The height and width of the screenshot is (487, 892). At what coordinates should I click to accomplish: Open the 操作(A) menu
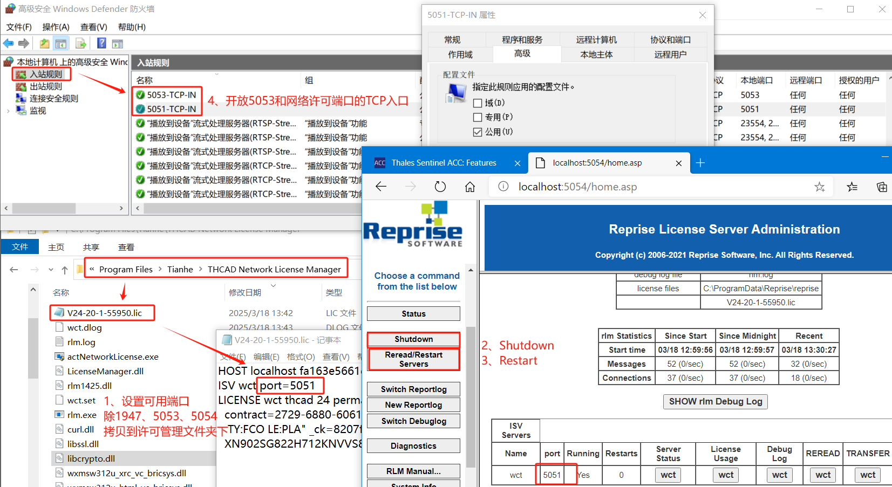pos(56,27)
